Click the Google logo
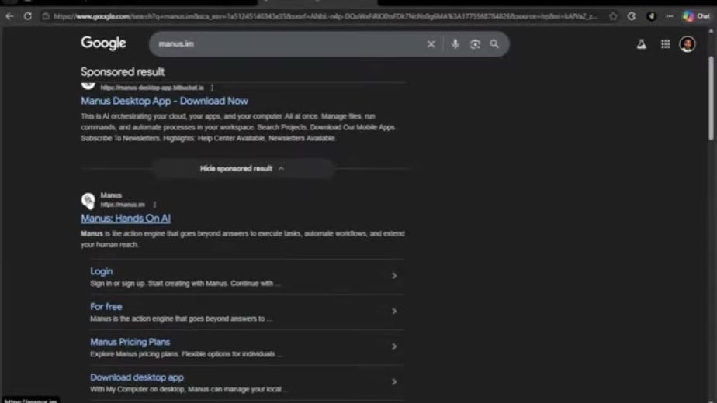 (103, 43)
